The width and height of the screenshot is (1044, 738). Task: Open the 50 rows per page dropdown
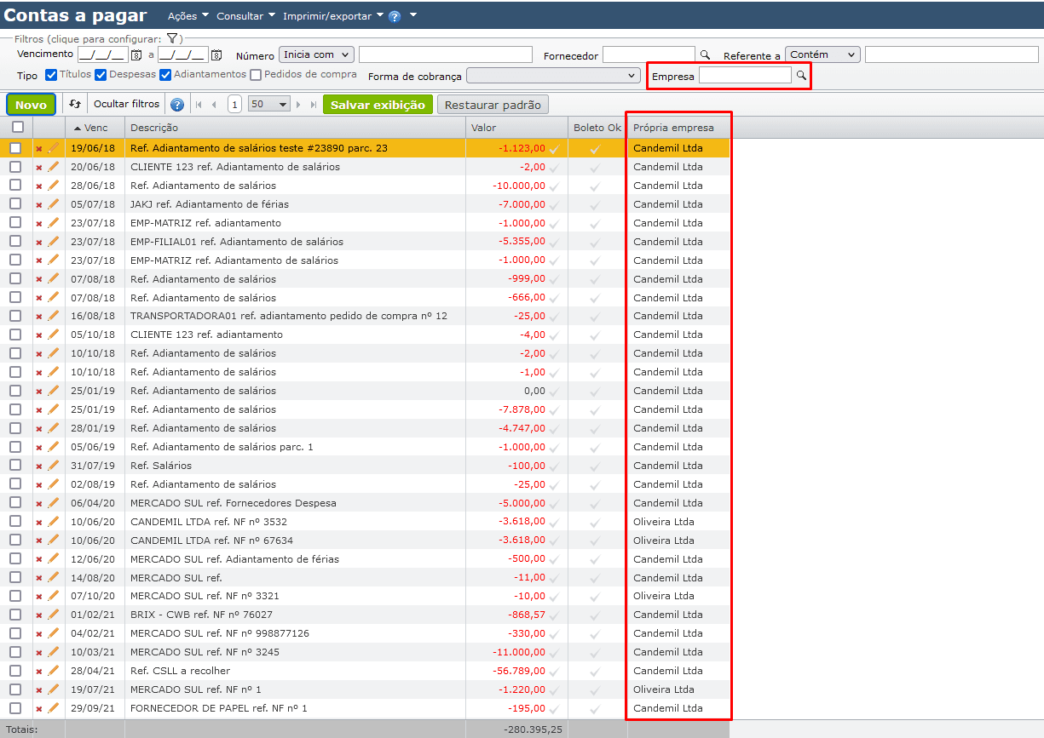point(268,105)
